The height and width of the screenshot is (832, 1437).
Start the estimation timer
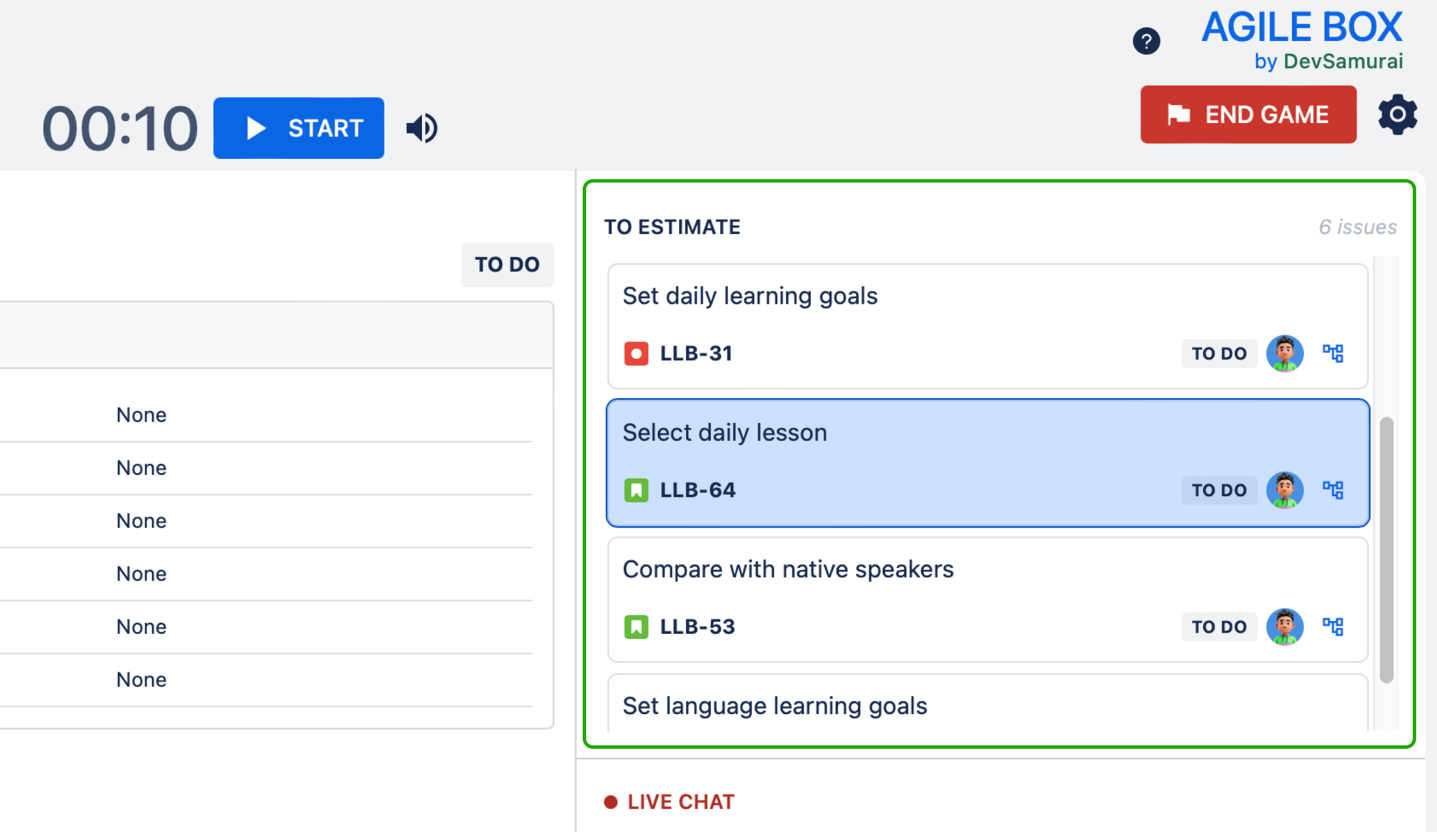click(x=299, y=128)
